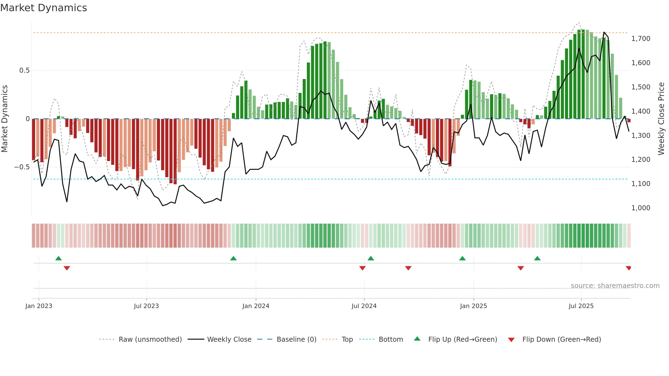Click the 1,400 price axis tick

click(641, 111)
